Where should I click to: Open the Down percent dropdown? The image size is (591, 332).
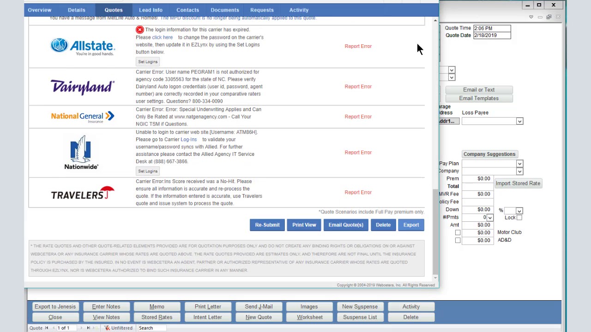pos(519,211)
